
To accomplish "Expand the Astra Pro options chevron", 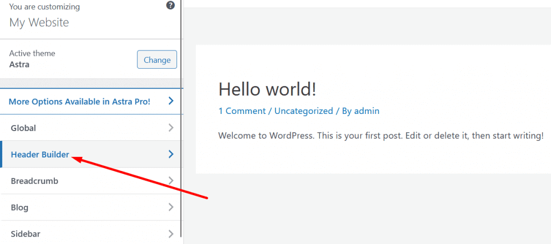I will point(171,102).
